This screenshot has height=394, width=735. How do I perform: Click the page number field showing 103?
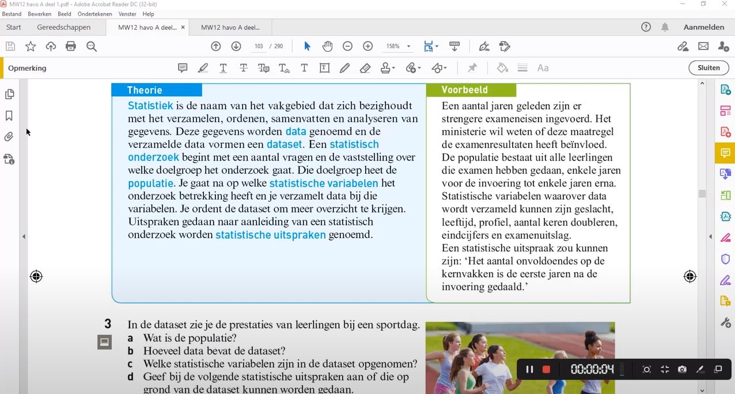259,46
